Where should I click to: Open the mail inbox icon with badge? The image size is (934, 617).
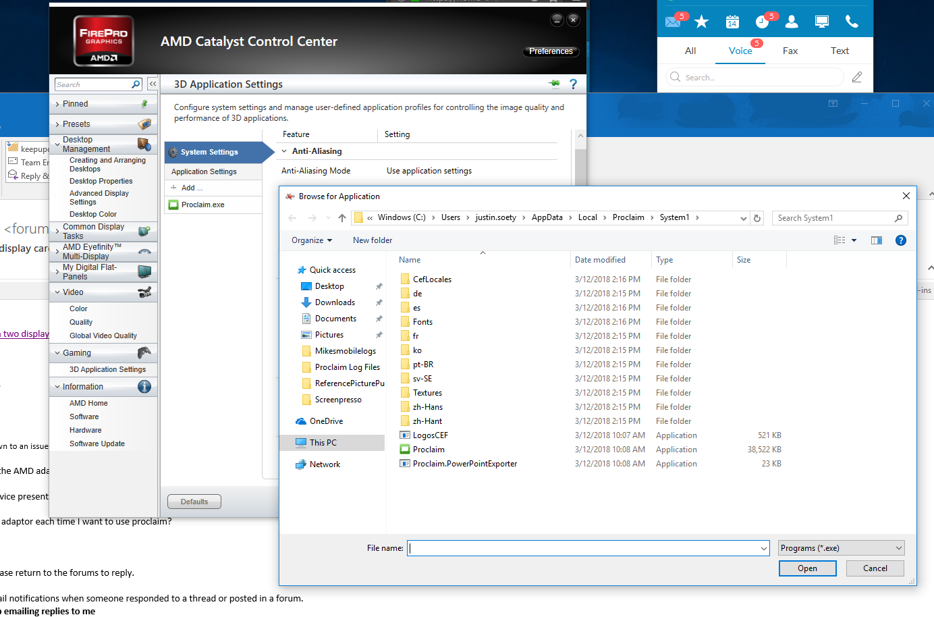(673, 22)
